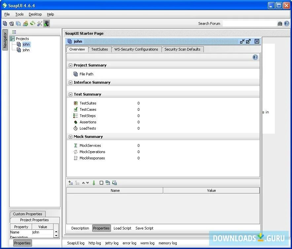The image size is (292, 249).
Task: Collapse the Interface Summary section
Action: pos(70,82)
